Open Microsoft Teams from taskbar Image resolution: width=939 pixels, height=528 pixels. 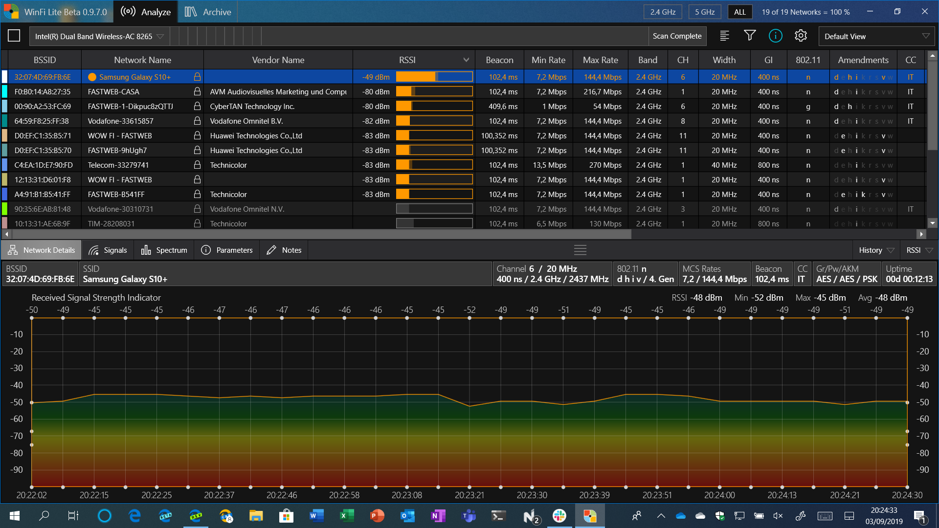[x=469, y=516]
